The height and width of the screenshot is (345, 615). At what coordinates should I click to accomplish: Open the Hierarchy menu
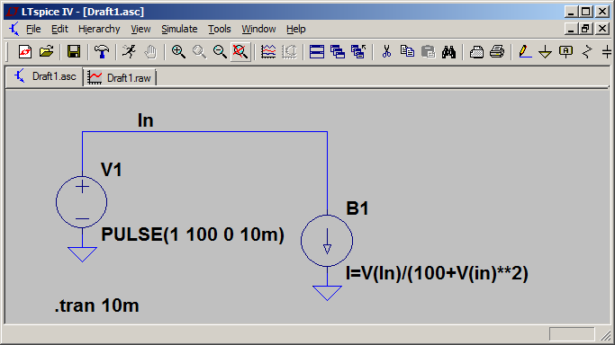coord(99,29)
